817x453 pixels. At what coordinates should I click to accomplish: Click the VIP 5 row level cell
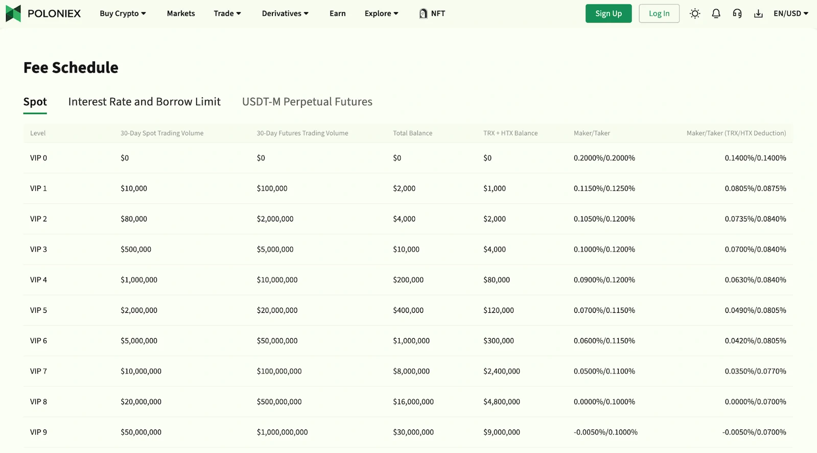[x=38, y=310]
